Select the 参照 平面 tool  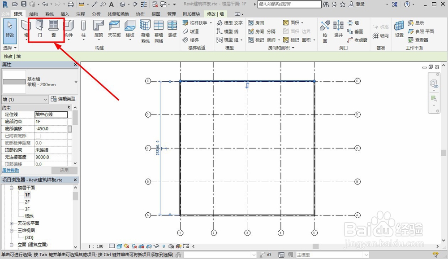(421, 31)
